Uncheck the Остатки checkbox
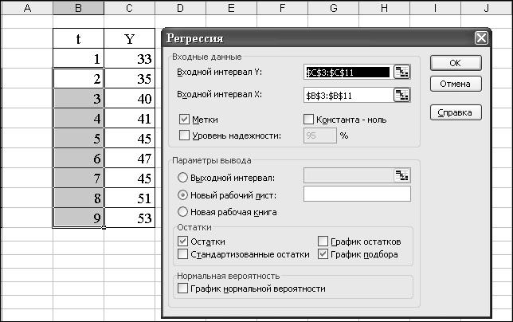Screen dimensions: 513x322 [x=182, y=241]
